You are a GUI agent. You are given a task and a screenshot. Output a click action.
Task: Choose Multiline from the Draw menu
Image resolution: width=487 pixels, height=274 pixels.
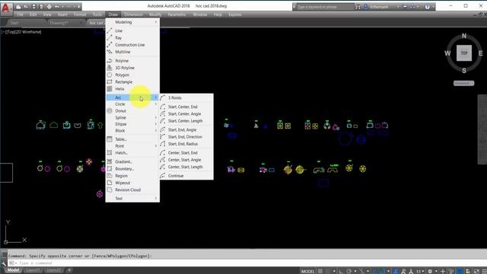tap(132, 52)
